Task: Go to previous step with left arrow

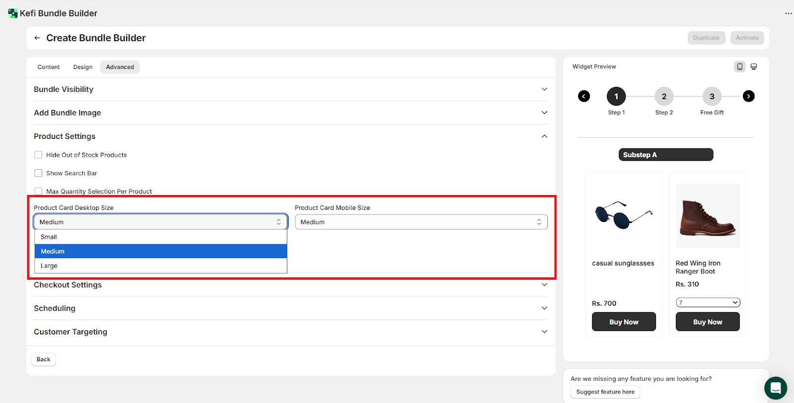Action: click(x=584, y=96)
